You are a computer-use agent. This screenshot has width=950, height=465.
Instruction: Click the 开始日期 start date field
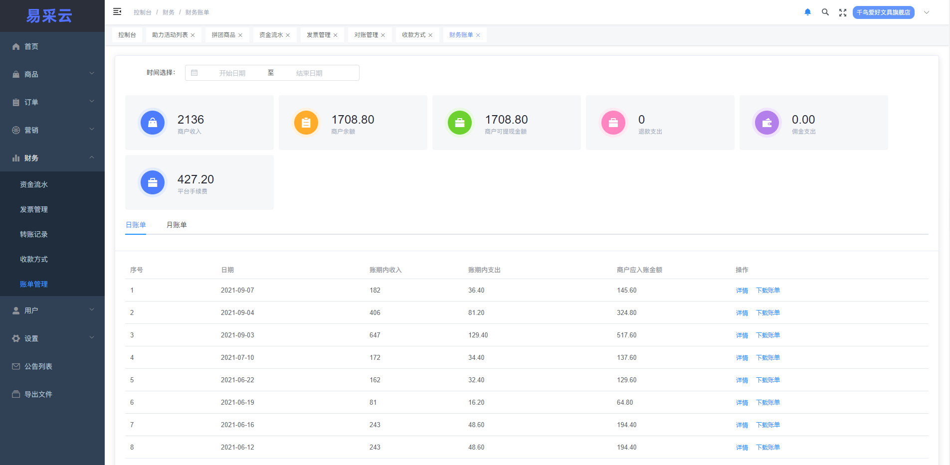point(232,73)
